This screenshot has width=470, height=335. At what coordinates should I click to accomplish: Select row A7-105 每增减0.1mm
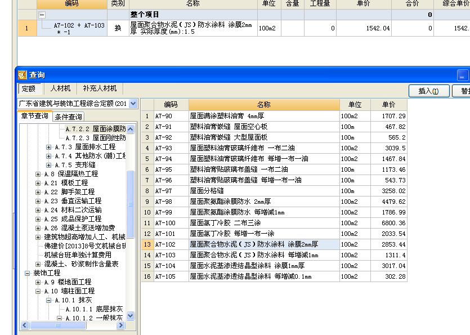pos(274,276)
